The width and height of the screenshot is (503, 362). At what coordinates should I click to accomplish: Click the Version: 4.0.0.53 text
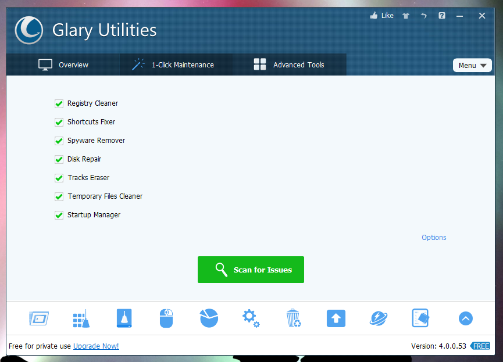click(438, 346)
